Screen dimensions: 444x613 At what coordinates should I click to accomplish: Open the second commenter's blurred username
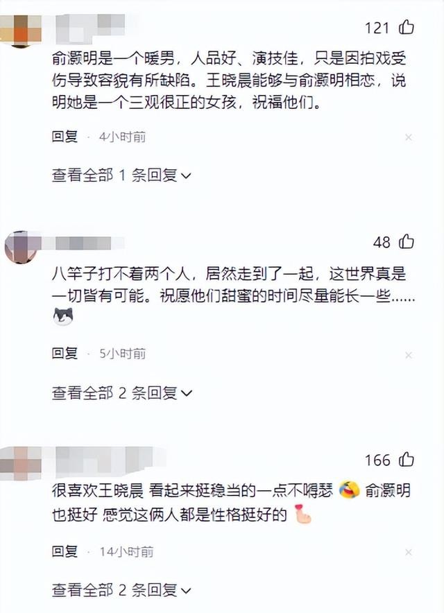(83, 243)
